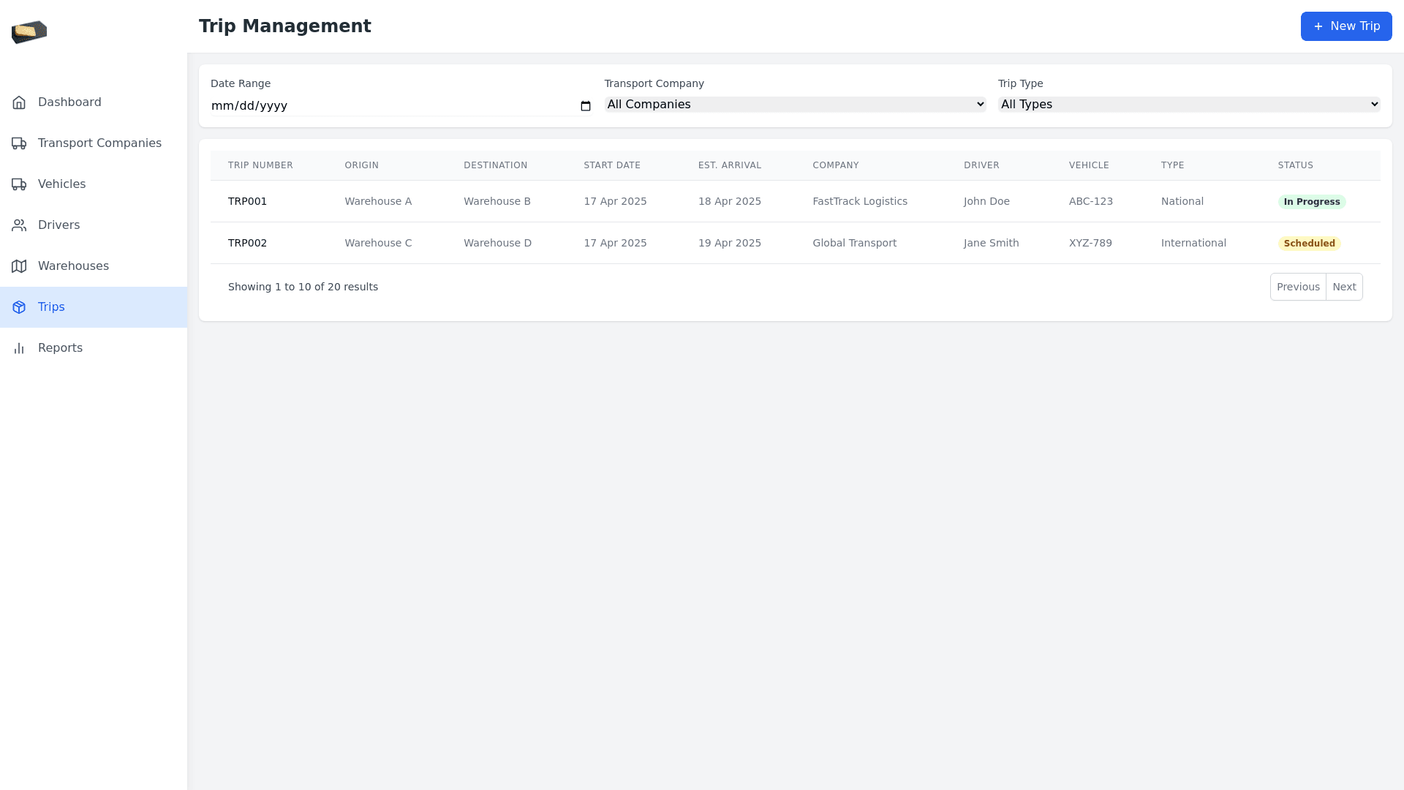The height and width of the screenshot is (790, 1404).
Task: Click the Scheduled status badge
Action: tap(1308, 244)
